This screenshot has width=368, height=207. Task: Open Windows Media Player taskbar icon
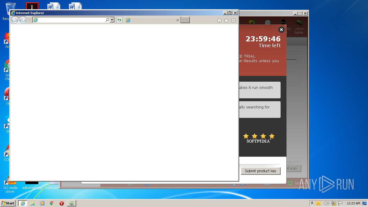click(42, 203)
